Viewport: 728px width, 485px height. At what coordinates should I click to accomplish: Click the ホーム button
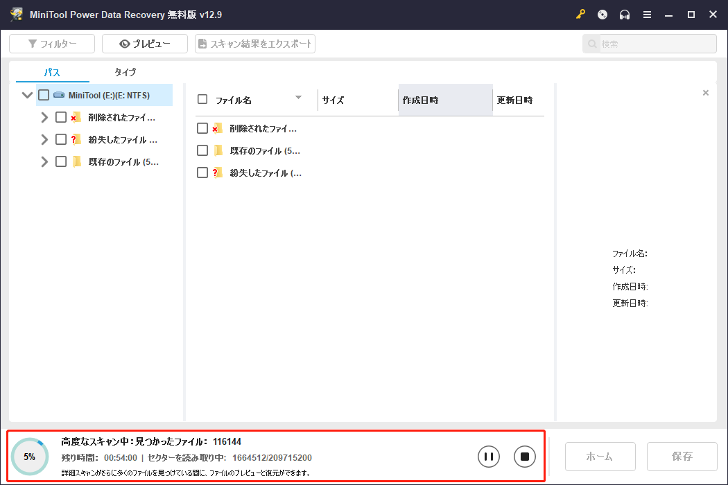pyautogui.click(x=600, y=457)
